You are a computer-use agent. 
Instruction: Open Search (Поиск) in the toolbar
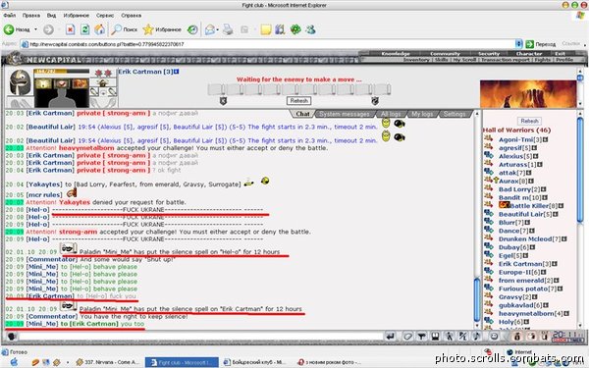tap(125, 29)
